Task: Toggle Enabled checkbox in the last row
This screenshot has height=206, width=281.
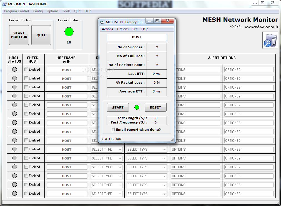Action: pyautogui.click(x=26, y=193)
